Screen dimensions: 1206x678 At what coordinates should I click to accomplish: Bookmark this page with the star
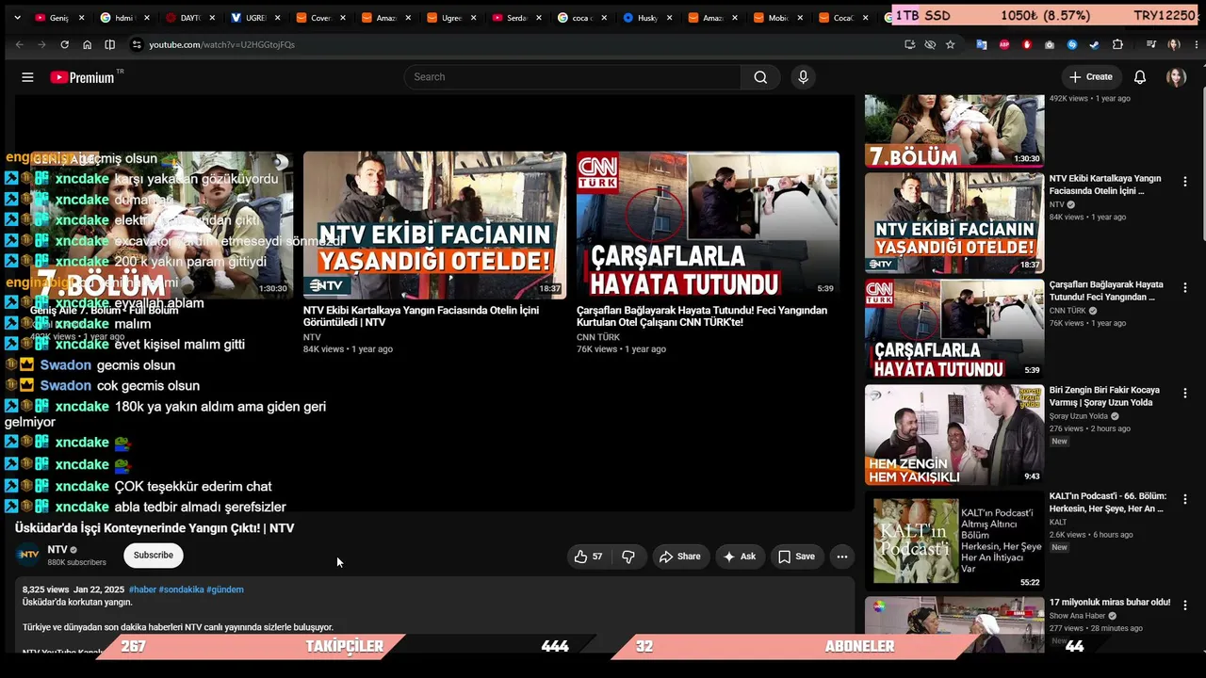coord(950,44)
